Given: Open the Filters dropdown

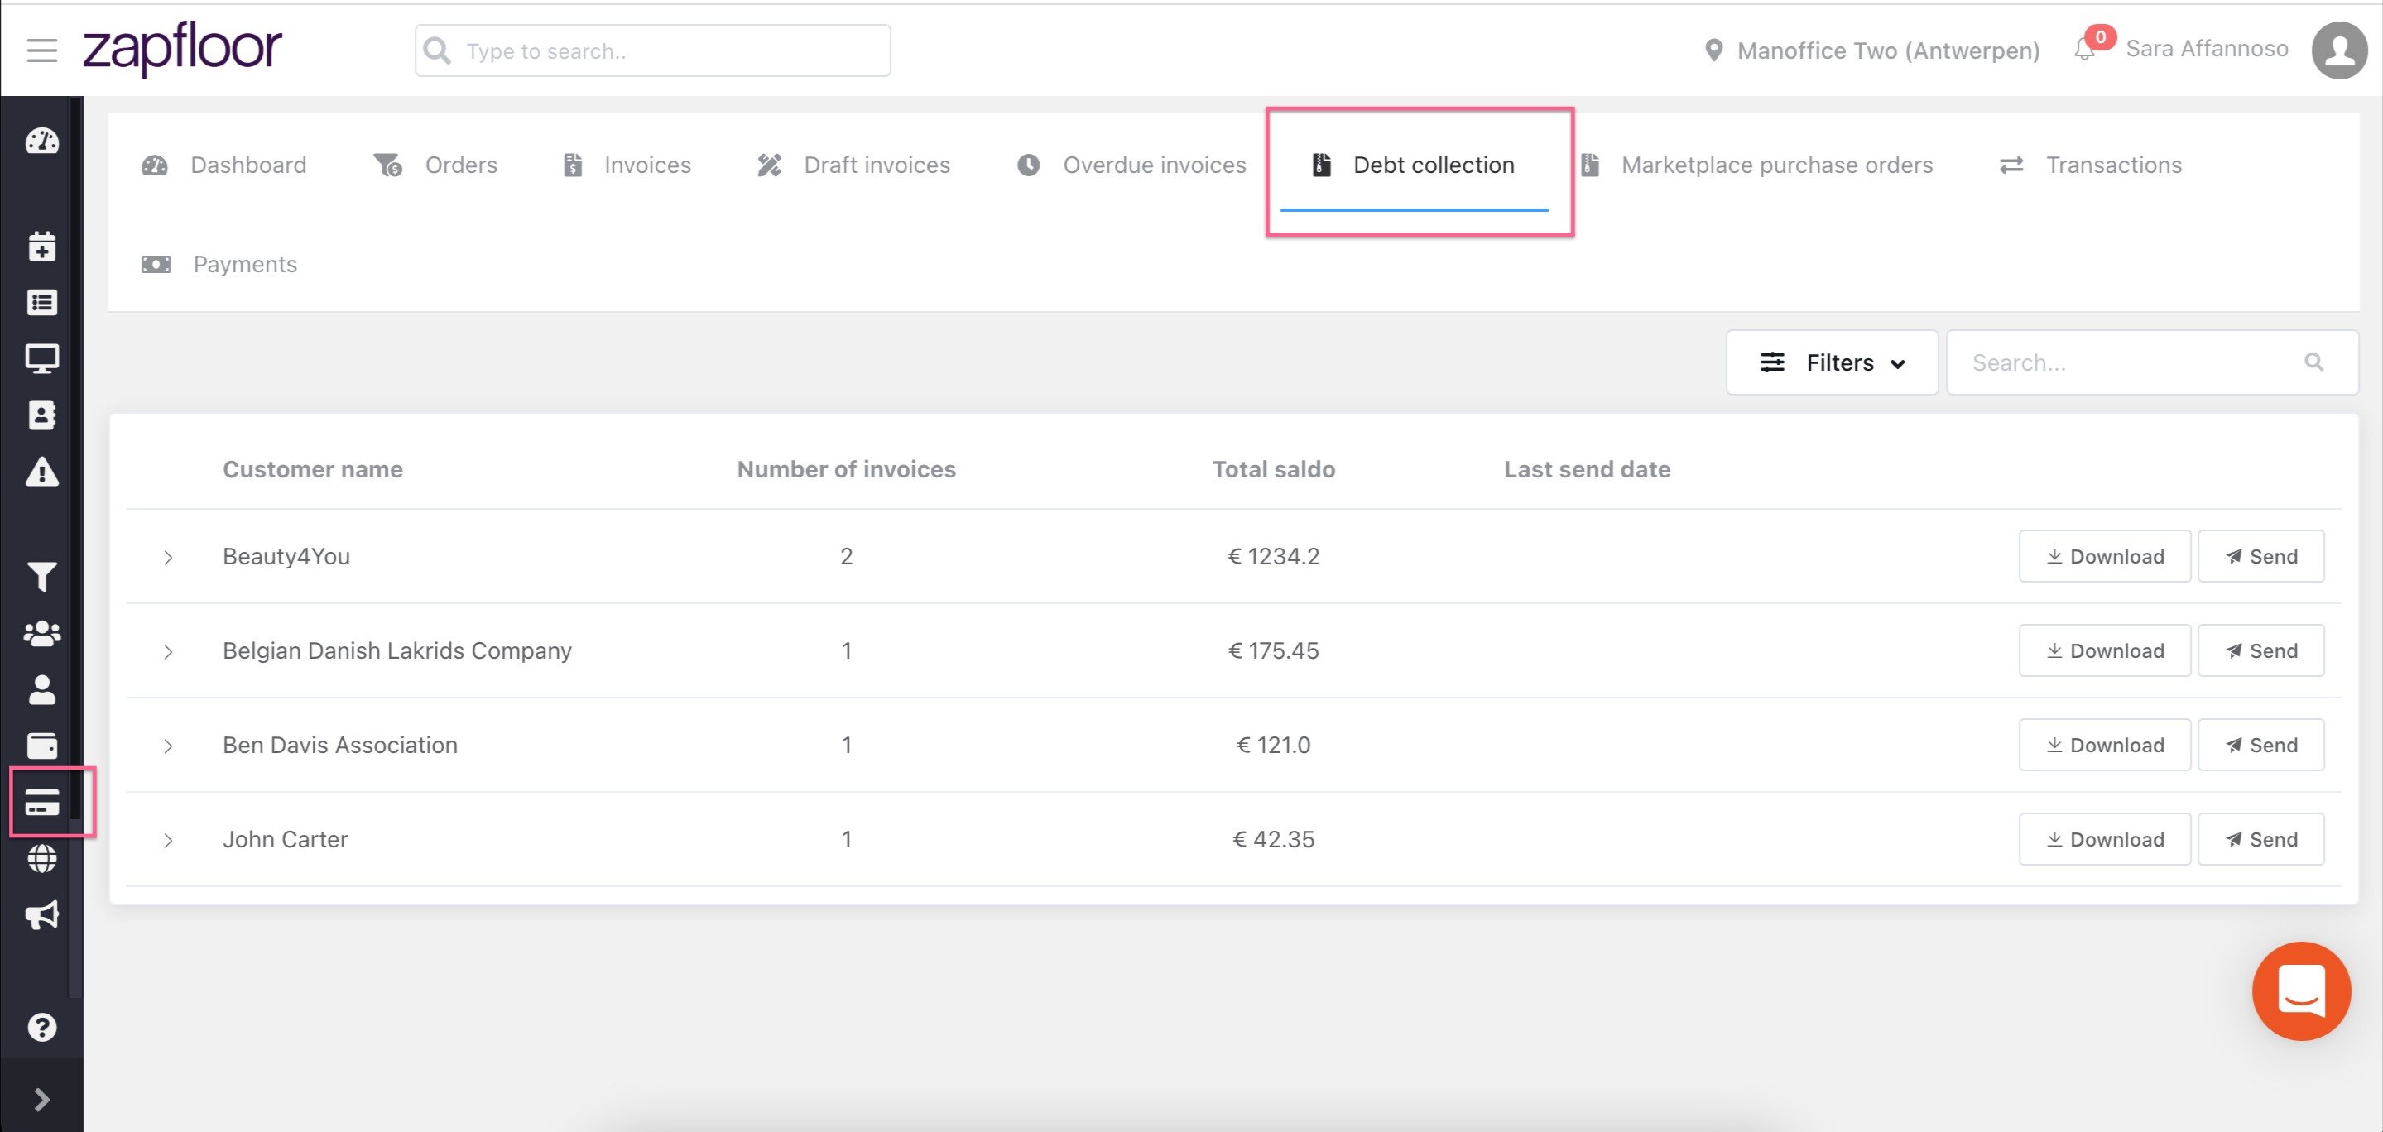Looking at the screenshot, I should coord(1832,362).
